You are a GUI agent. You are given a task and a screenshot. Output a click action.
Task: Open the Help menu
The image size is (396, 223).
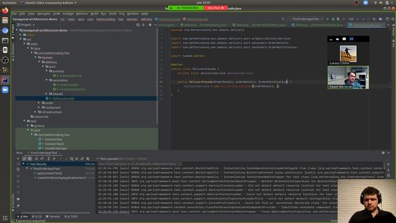click(x=144, y=14)
